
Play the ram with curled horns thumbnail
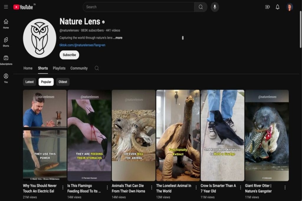(134, 135)
